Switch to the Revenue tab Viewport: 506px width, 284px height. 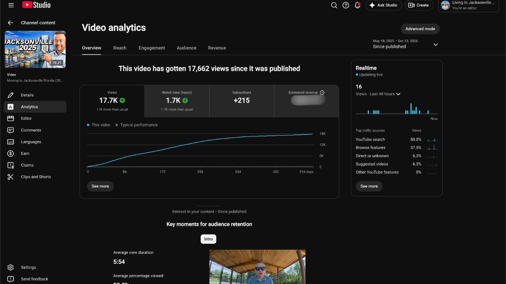(x=217, y=48)
